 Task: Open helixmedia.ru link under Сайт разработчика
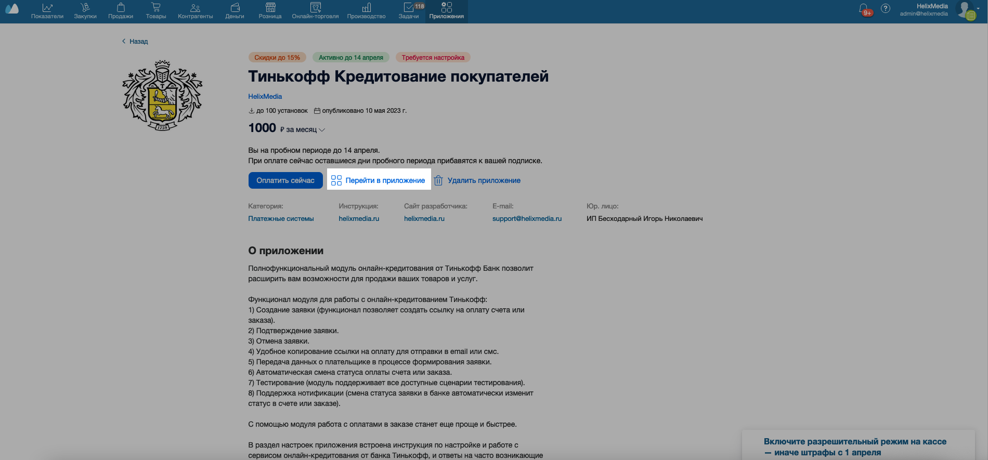point(424,219)
